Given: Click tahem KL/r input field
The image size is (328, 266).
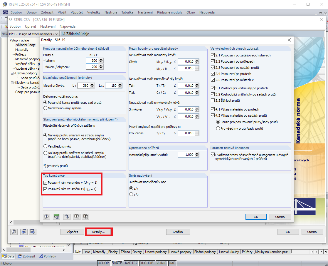Looking at the screenshot, I should tap(93, 61).
